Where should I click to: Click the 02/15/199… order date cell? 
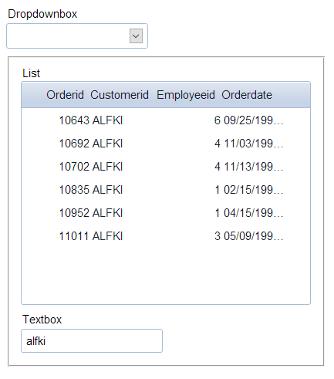pos(254,190)
